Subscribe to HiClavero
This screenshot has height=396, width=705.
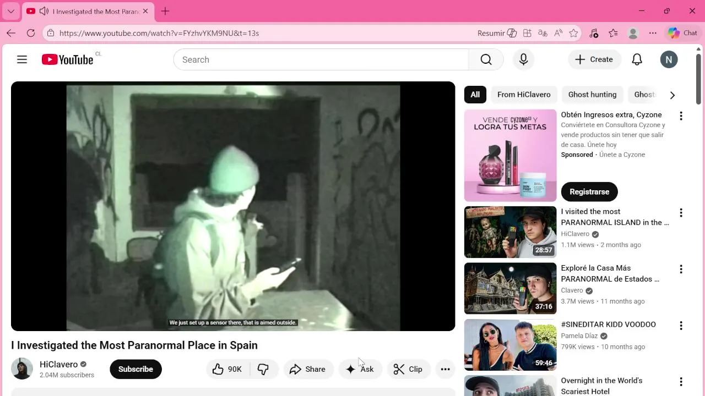click(x=135, y=369)
